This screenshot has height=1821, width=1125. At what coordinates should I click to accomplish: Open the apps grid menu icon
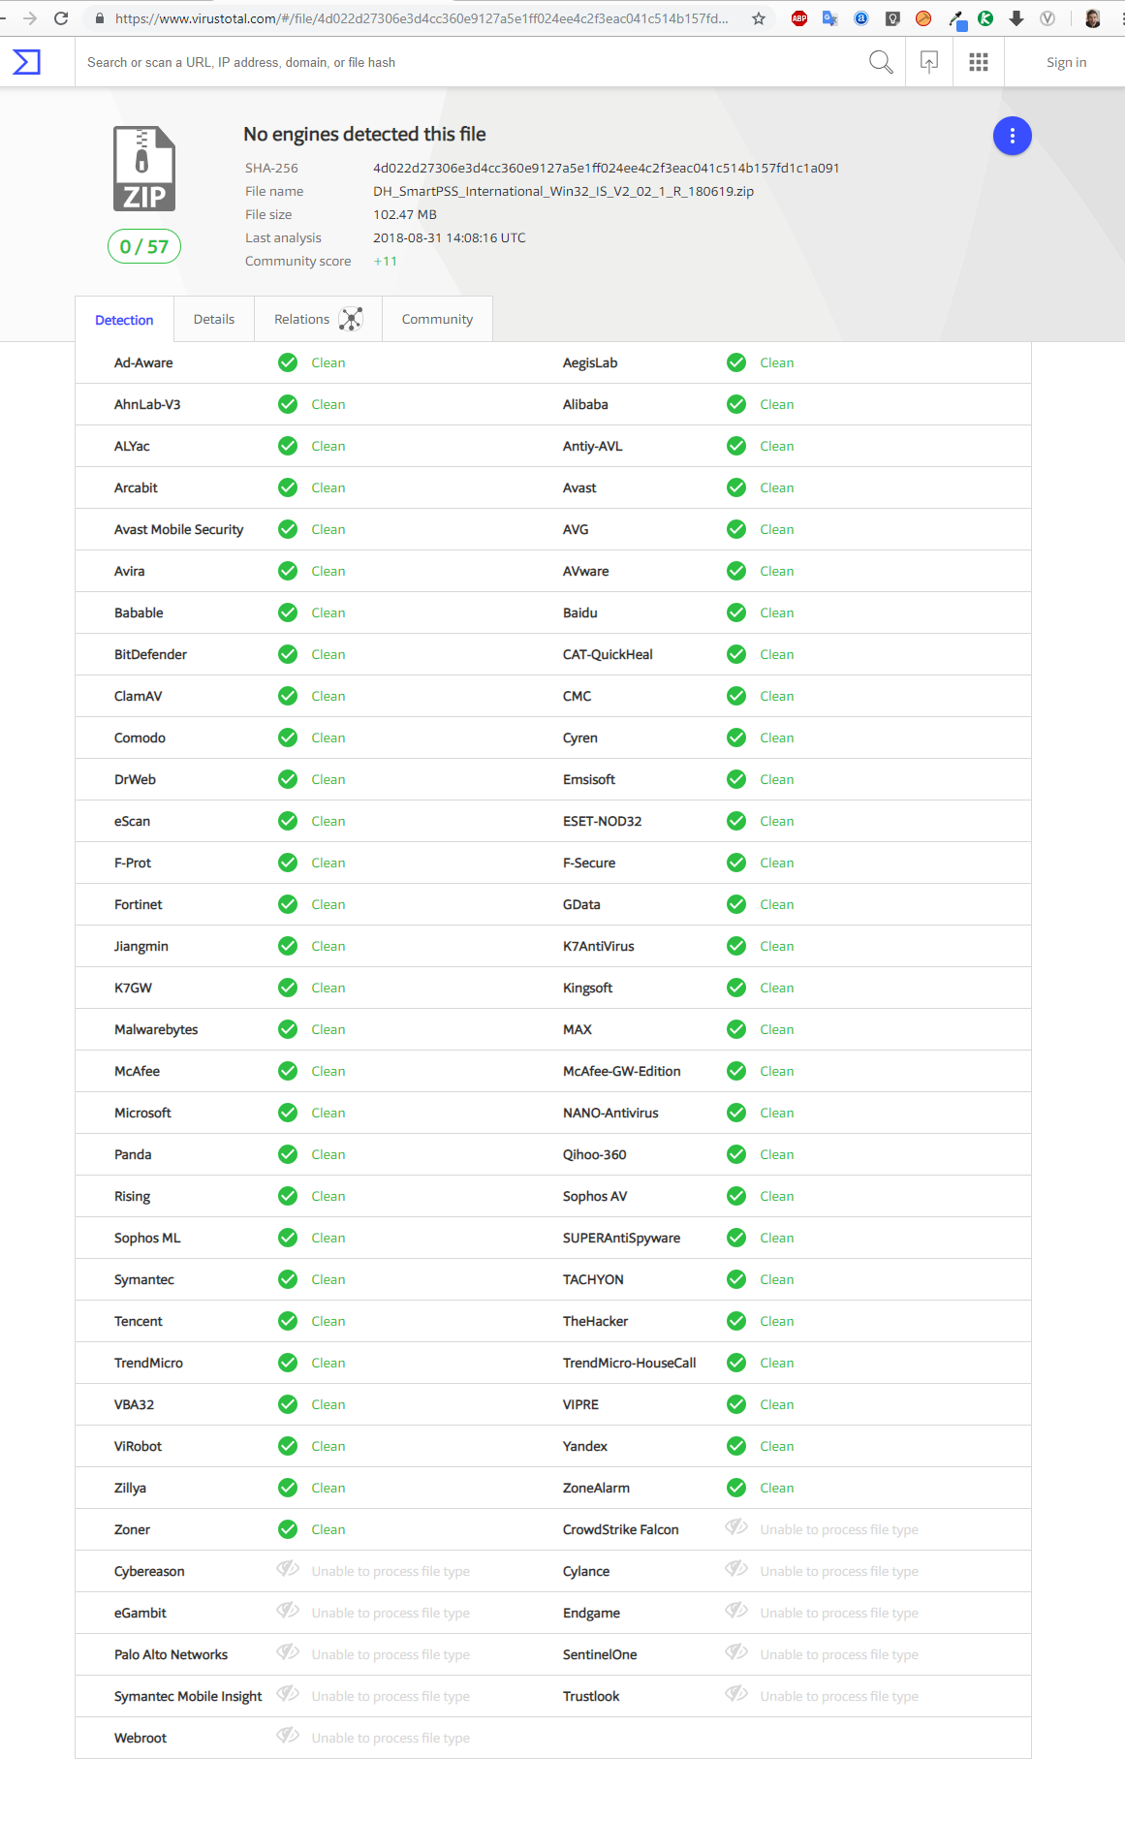pos(979,62)
